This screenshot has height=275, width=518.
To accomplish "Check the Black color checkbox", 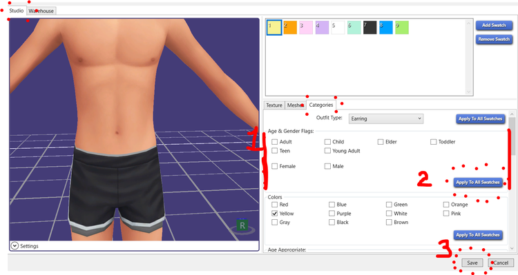I will pos(332,222).
